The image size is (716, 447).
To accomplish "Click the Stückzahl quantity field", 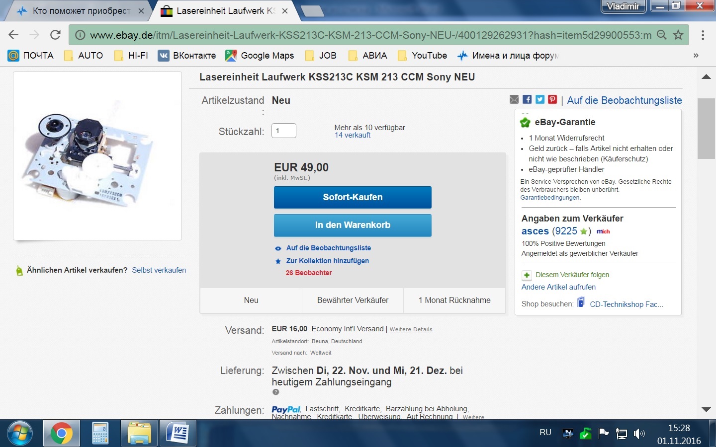I will 284,131.
